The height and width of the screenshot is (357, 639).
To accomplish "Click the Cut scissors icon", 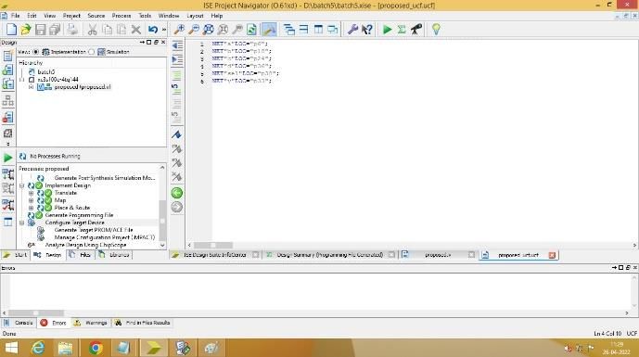I will click(x=93, y=30).
